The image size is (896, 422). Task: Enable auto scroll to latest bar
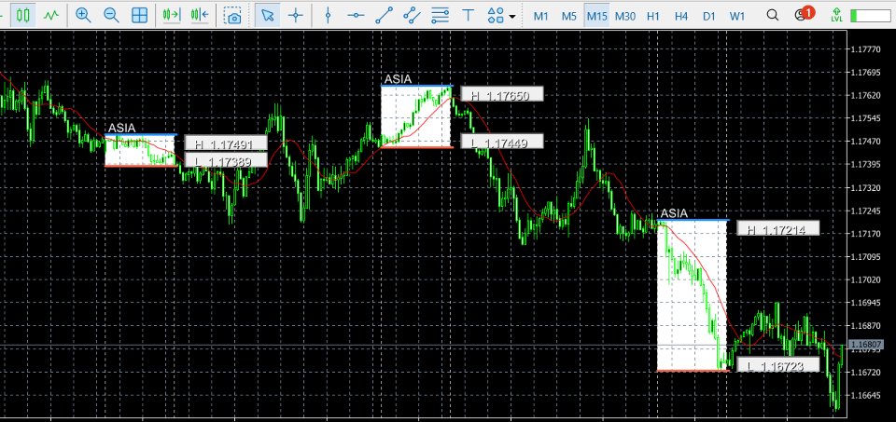click(172, 16)
